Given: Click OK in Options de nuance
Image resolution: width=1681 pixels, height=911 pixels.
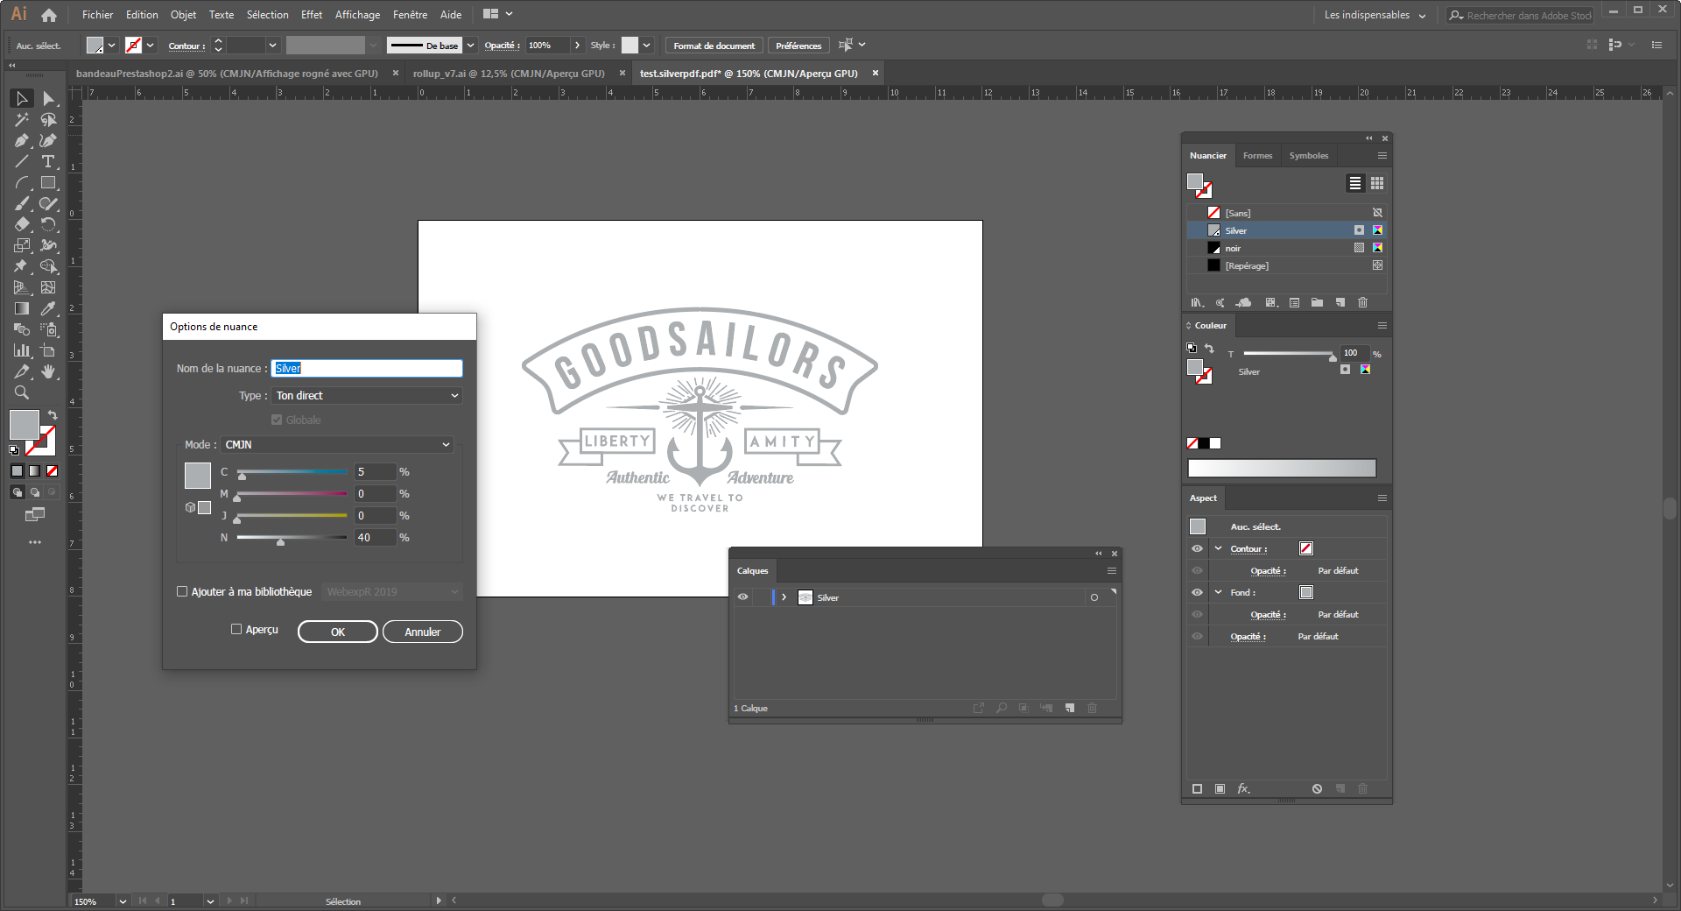Looking at the screenshot, I should pos(337,632).
